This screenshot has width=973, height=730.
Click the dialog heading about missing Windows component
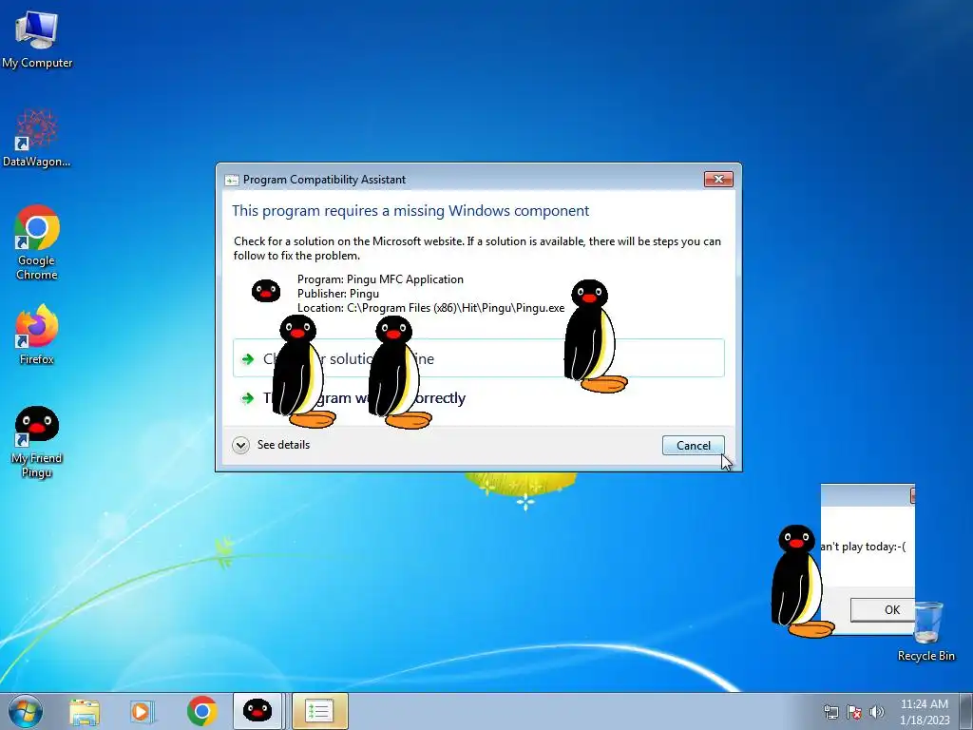pyautogui.click(x=410, y=210)
